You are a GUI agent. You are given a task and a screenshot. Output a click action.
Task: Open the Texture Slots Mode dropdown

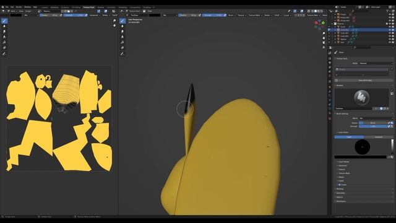coord(376,63)
